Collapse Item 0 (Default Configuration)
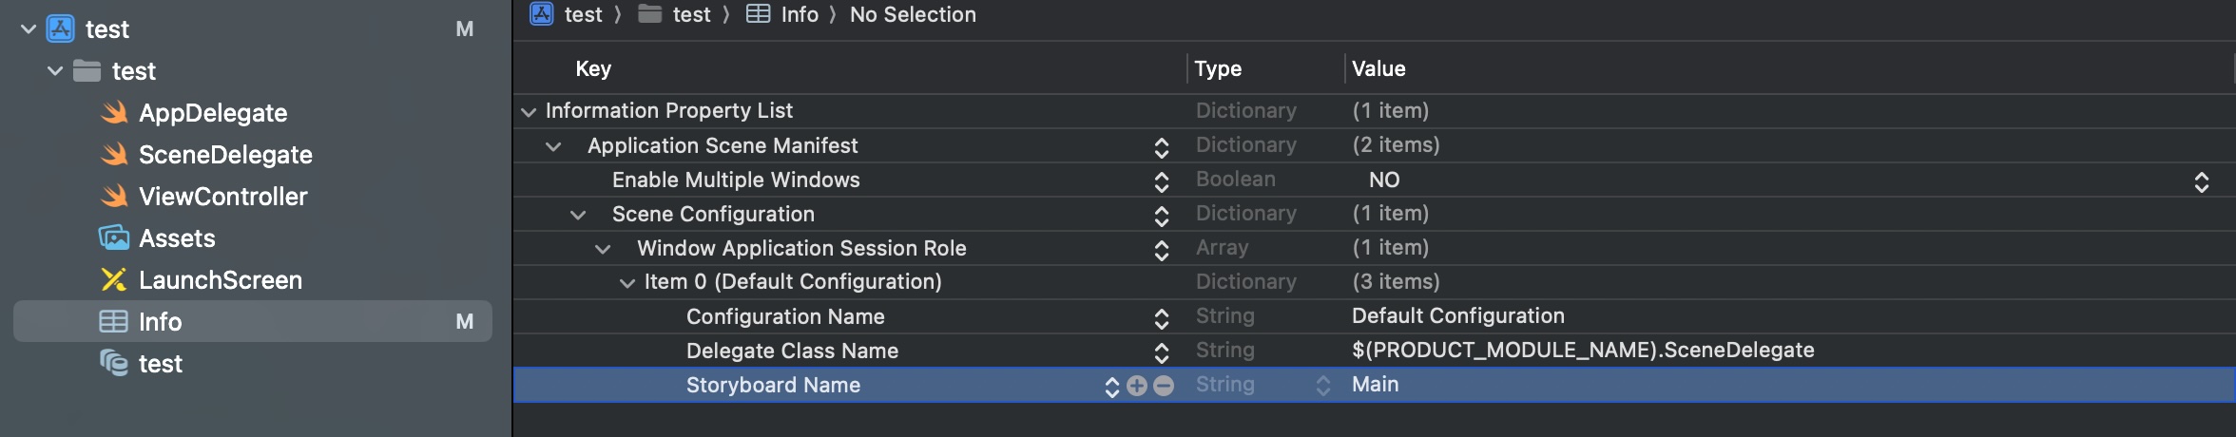The height and width of the screenshot is (437, 2236). pyautogui.click(x=627, y=283)
